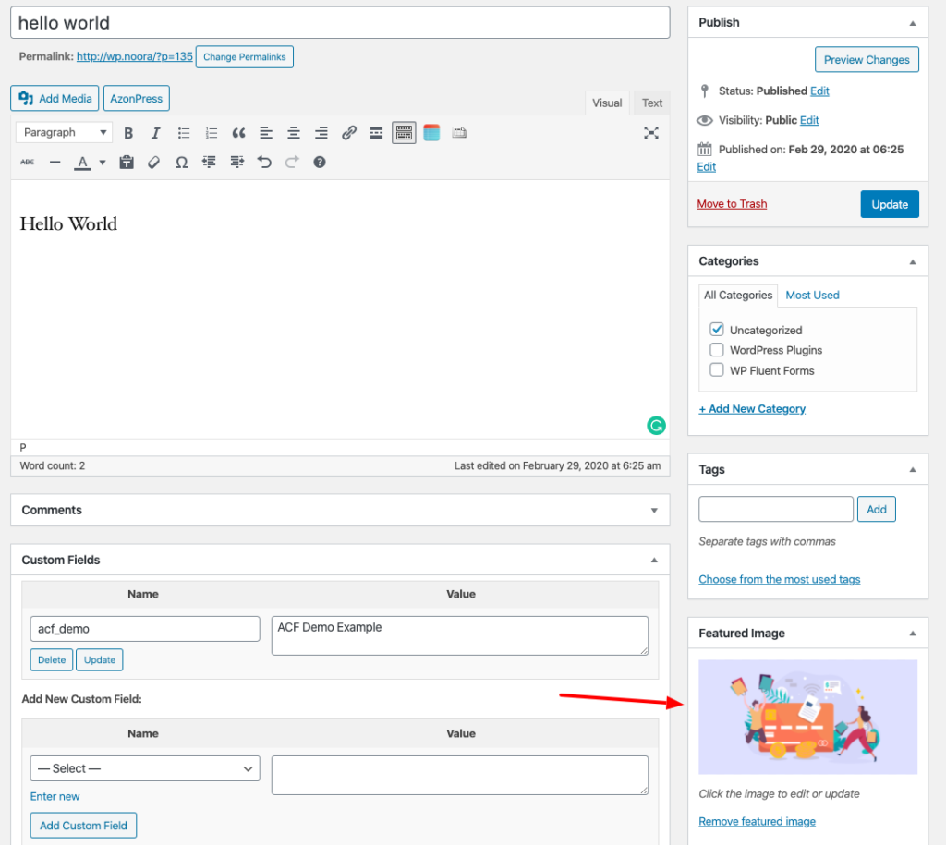Apply italic formatting
The width and height of the screenshot is (946, 845).
155,133
